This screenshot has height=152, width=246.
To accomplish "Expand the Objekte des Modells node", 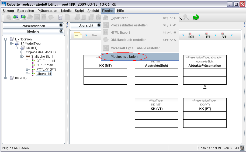I will 22,52.
